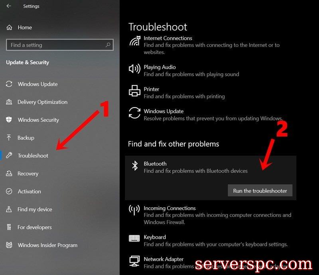Click the Keyboard troubleshooter icon
Image resolution: width=319 pixels, height=275 pixels.
134,238
